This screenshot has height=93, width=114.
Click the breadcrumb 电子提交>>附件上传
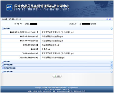click(x=15, y=19)
